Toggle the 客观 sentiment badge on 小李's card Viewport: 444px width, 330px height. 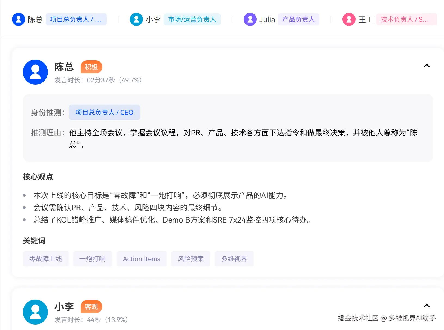point(91,306)
